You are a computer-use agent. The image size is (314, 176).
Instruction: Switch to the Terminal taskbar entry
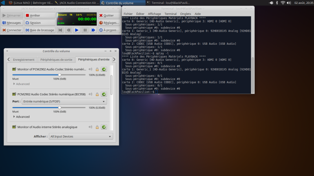pyautogui.click(x=168, y=3)
